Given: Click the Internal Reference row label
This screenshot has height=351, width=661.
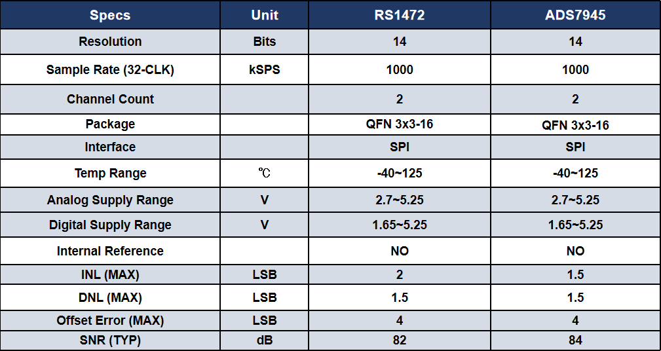Looking at the screenshot, I should pyautogui.click(x=110, y=251).
